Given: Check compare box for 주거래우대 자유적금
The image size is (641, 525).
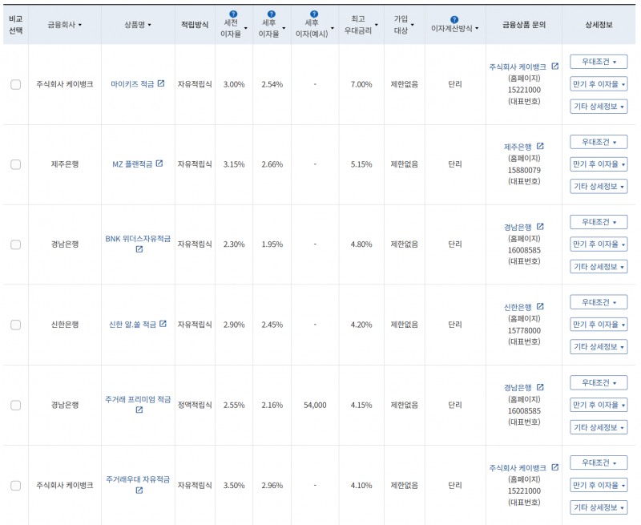Looking at the screenshot, I should click(x=15, y=486).
